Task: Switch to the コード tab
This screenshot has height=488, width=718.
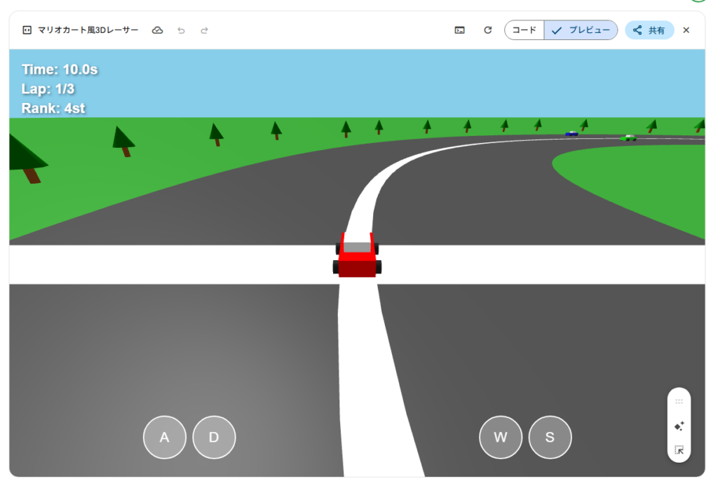Action: 524,30
